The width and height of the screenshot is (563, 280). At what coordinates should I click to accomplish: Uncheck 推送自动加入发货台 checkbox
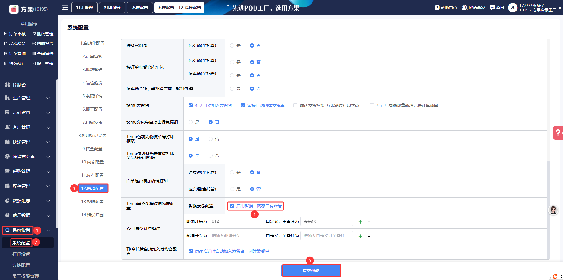click(x=191, y=105)
